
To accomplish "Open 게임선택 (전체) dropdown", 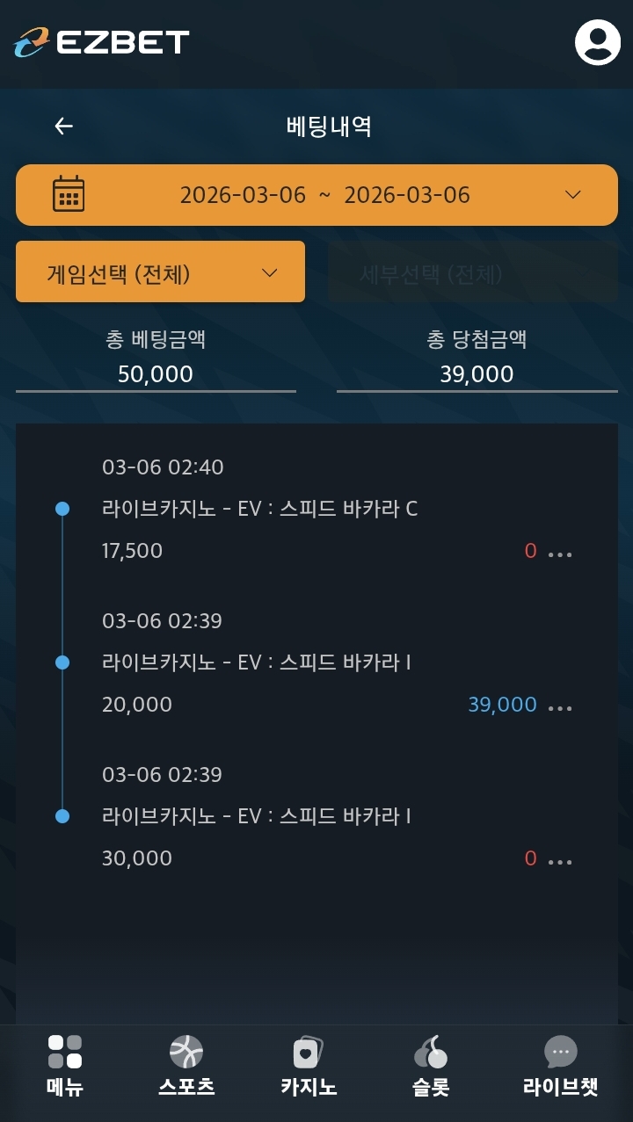I will tap(160, 272).
